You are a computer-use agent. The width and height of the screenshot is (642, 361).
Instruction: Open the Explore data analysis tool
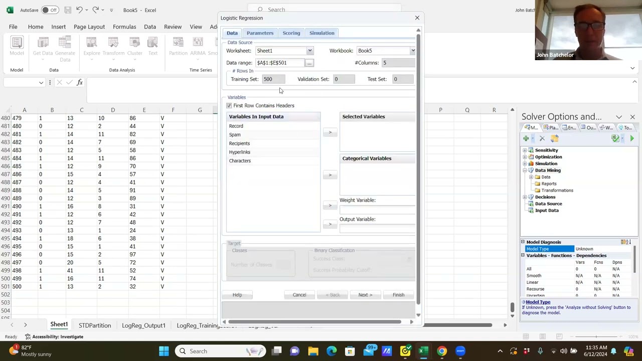click(92, 46)
